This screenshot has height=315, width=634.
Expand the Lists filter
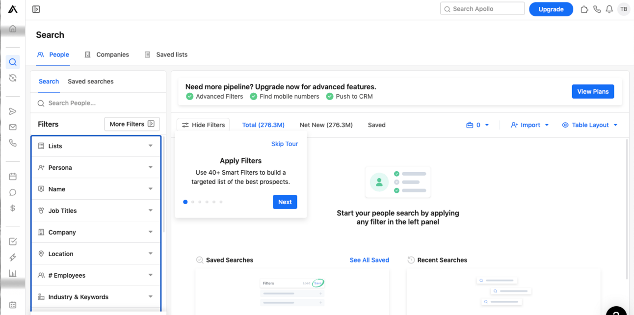96,146
